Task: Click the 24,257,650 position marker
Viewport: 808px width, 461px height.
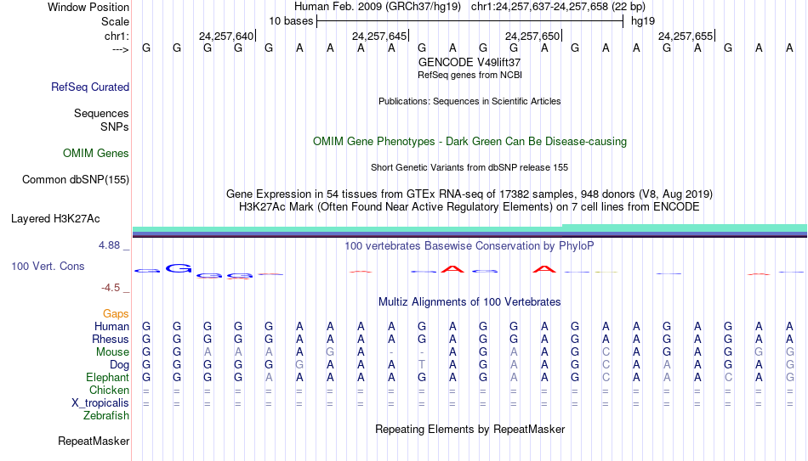Action: pyautogui.click(x=532, y=36)
